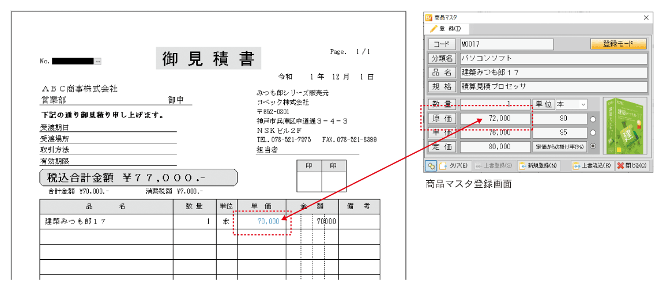Click the 分類名 field showing パソコンソフト
The height and width of the screenshot is (288, 663).
coord(553,58)
